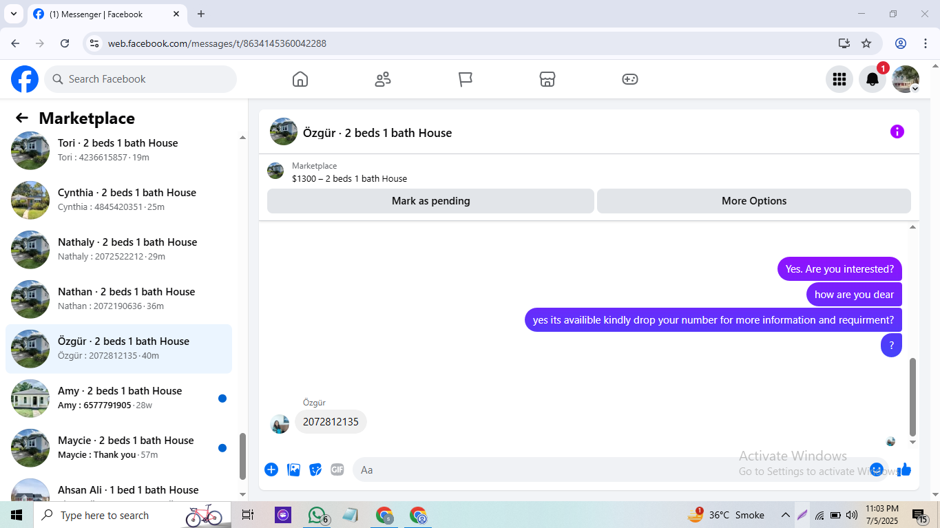This screenshot has width=940, height=528.
Task: Open the Facebook menu grid icon
Action: pyautogui.click(x=839, y=79)
